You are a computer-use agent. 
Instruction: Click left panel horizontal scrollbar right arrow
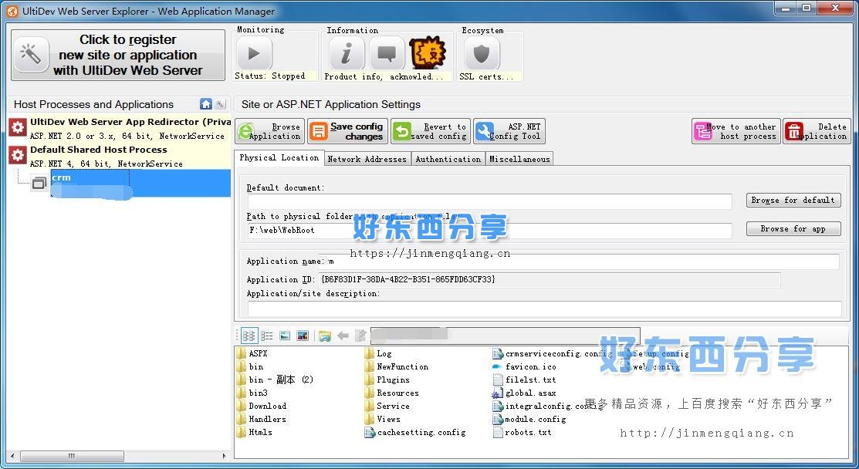tap(224, 456)
